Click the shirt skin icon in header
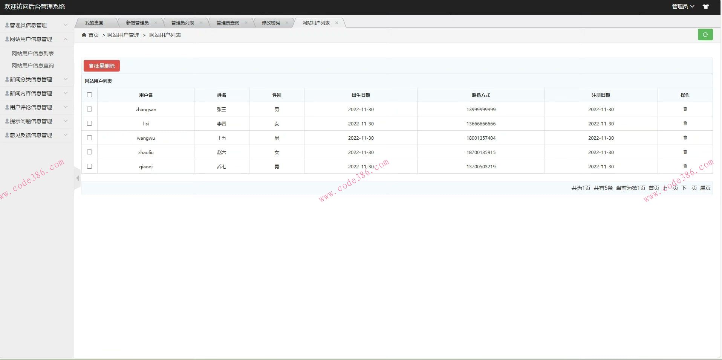The image size is (722, 360). click(706, 6)
